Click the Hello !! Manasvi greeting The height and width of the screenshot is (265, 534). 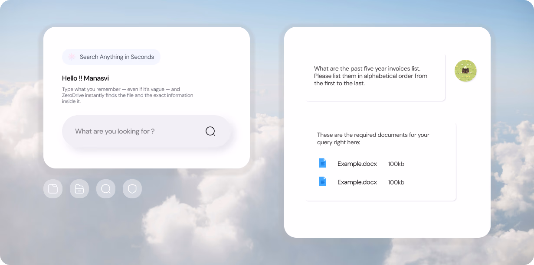(x=85, y=78)
